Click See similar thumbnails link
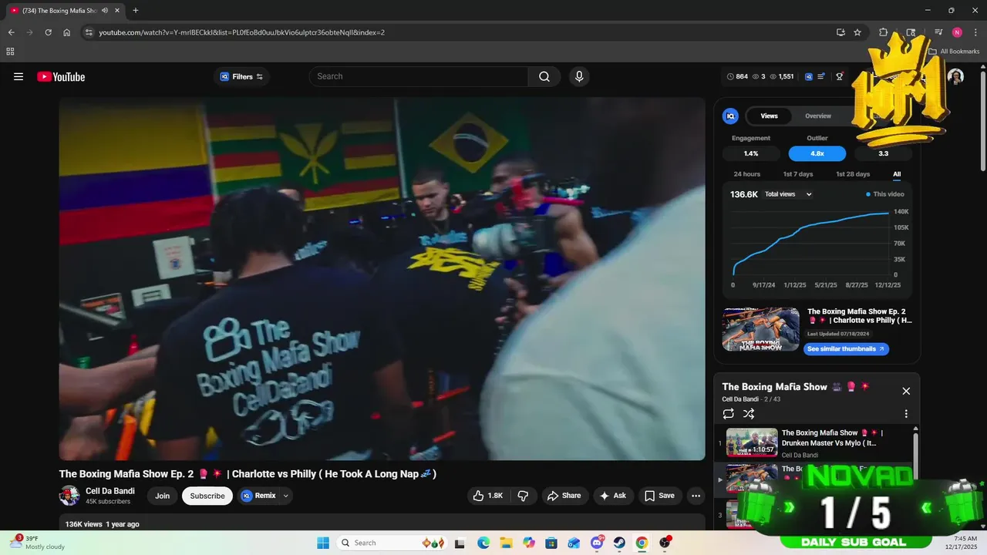Image resolution: width=987 pixels, height=555 pixels. 846,349
